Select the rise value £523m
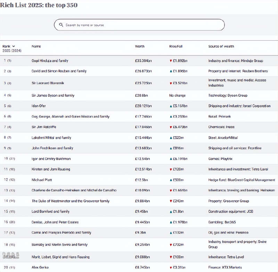278x272 pixels. [178, 138]
